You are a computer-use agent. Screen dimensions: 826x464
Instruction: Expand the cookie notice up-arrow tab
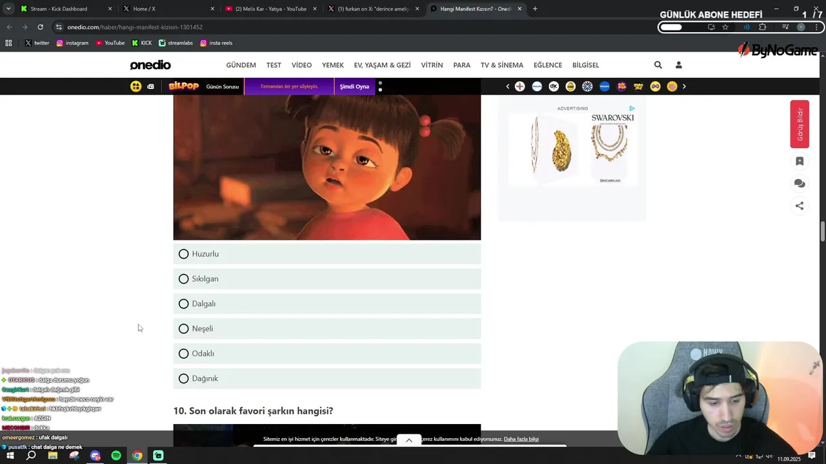pyautogui.click(x=408, y=440)
